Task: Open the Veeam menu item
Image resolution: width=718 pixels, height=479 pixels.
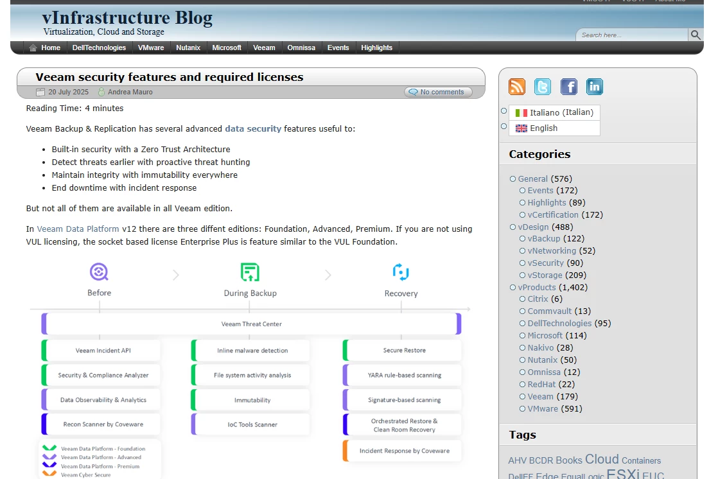Action: click(264, 48)
